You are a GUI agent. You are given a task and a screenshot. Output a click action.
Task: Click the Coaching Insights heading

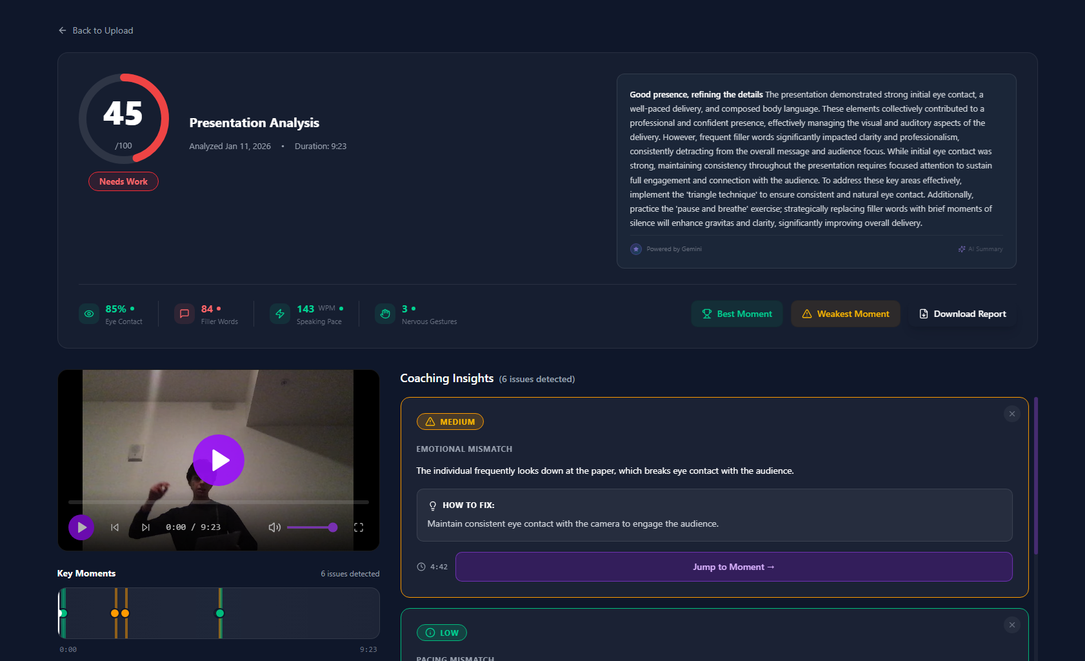(447, 378)
